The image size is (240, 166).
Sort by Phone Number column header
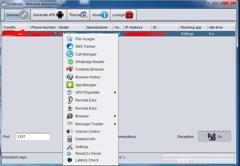click(43, 27)
